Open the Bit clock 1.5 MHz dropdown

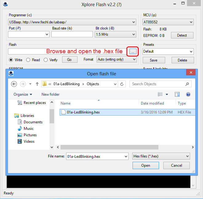click(115, 34)
